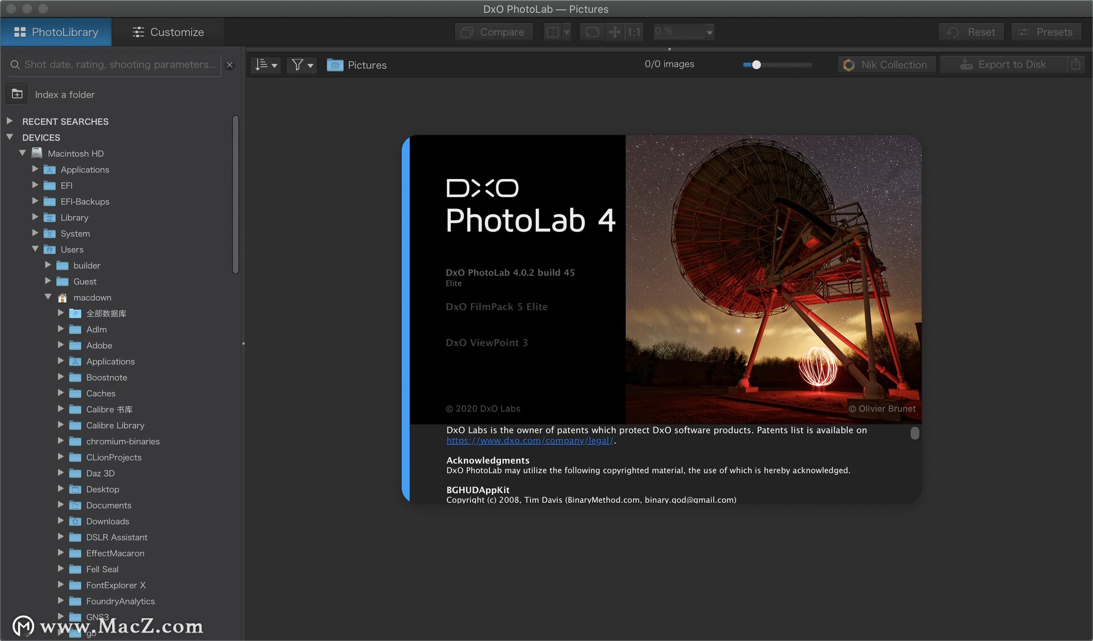Click the DxO FilmPack 5 Elite text
The image size is (1093, 641).
tap(496, 307)
